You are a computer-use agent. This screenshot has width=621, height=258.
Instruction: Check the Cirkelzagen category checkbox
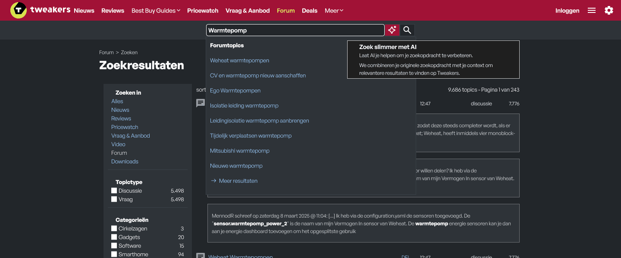pos(114,228)
